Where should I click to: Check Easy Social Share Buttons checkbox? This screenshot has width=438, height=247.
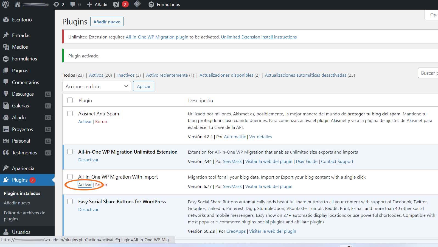(x=70, y=201)
